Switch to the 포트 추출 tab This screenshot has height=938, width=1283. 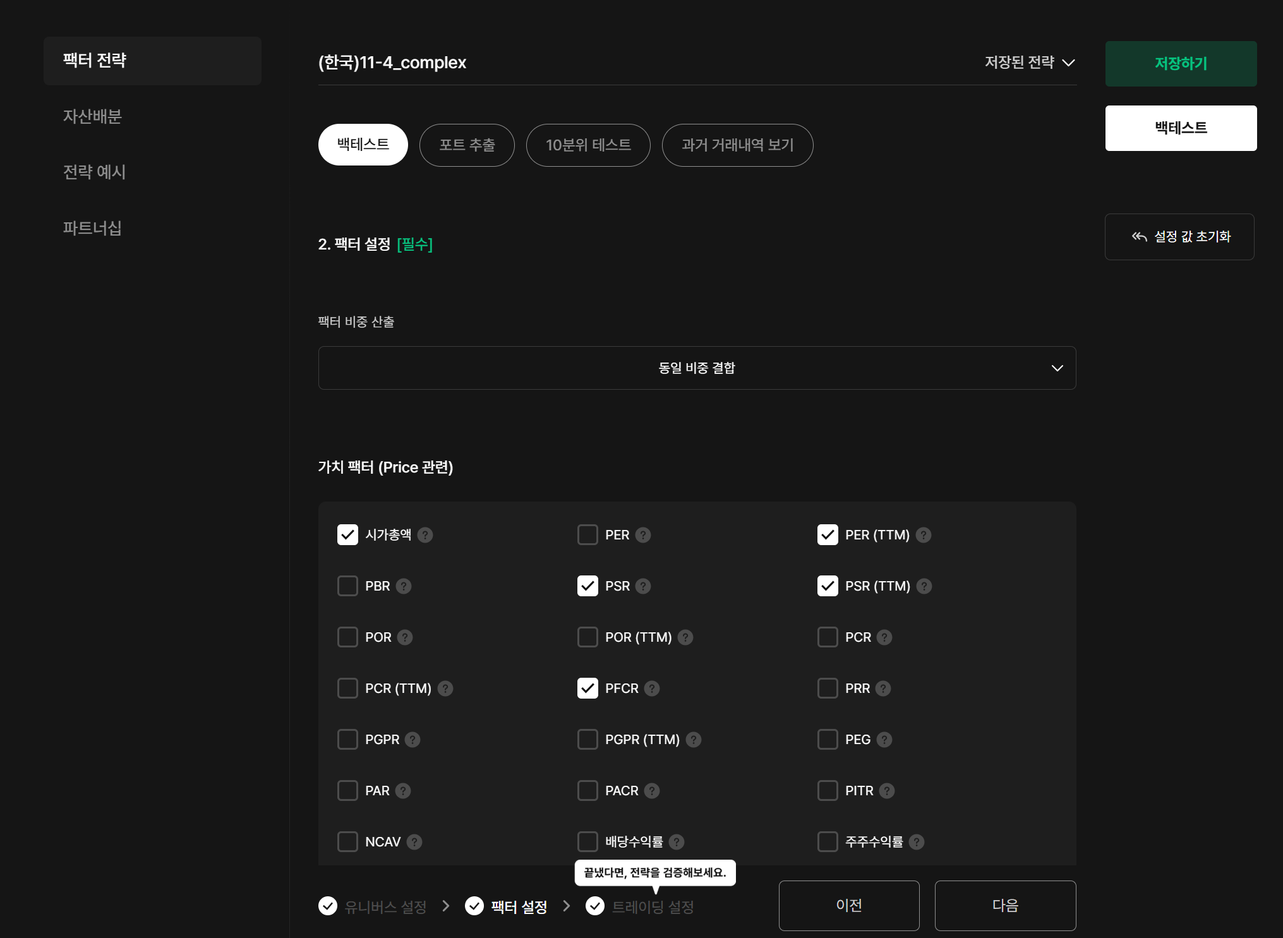coord(467,145)
